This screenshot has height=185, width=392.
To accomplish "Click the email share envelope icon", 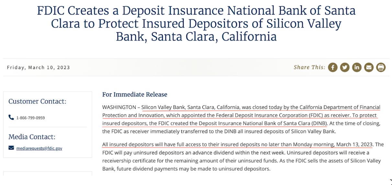I will (x=369, y=67).
